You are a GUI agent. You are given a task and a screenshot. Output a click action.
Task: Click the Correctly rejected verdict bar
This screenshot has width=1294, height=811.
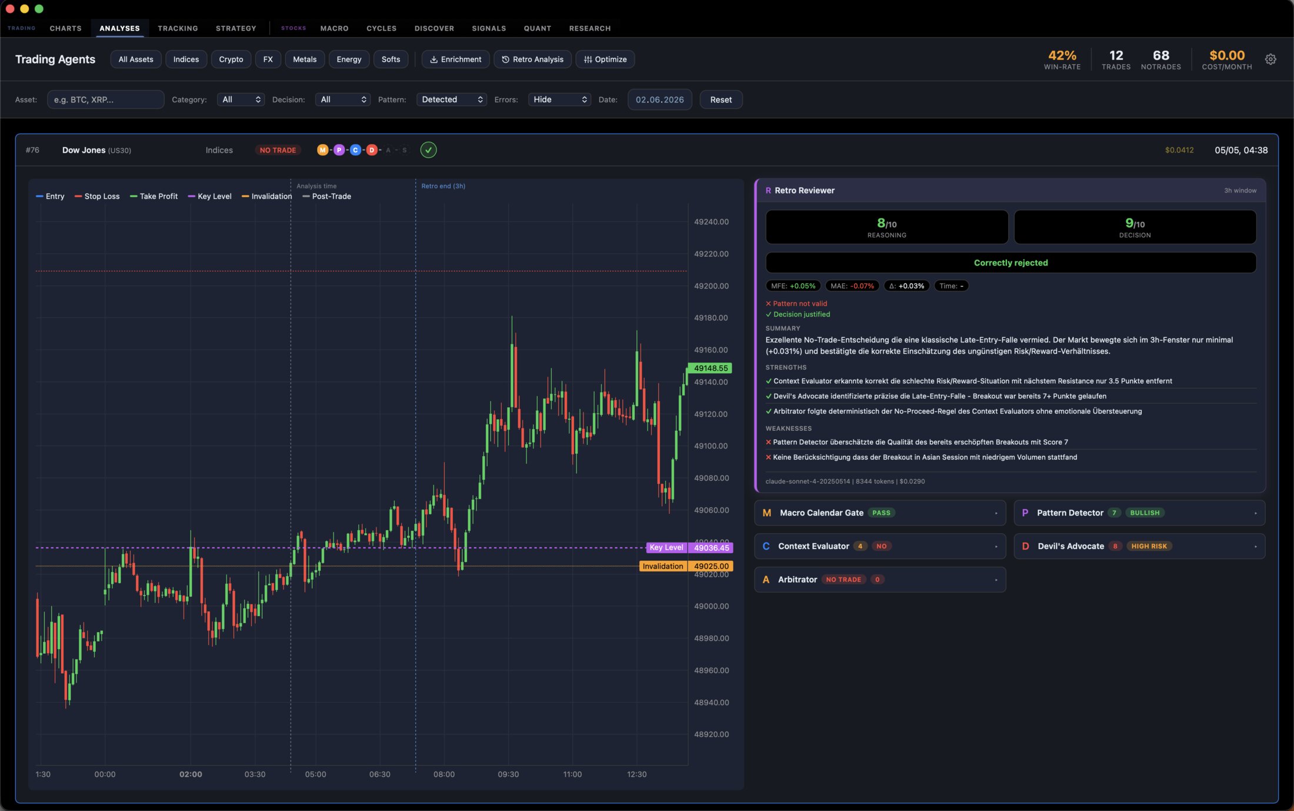(x=1010, y=263)
